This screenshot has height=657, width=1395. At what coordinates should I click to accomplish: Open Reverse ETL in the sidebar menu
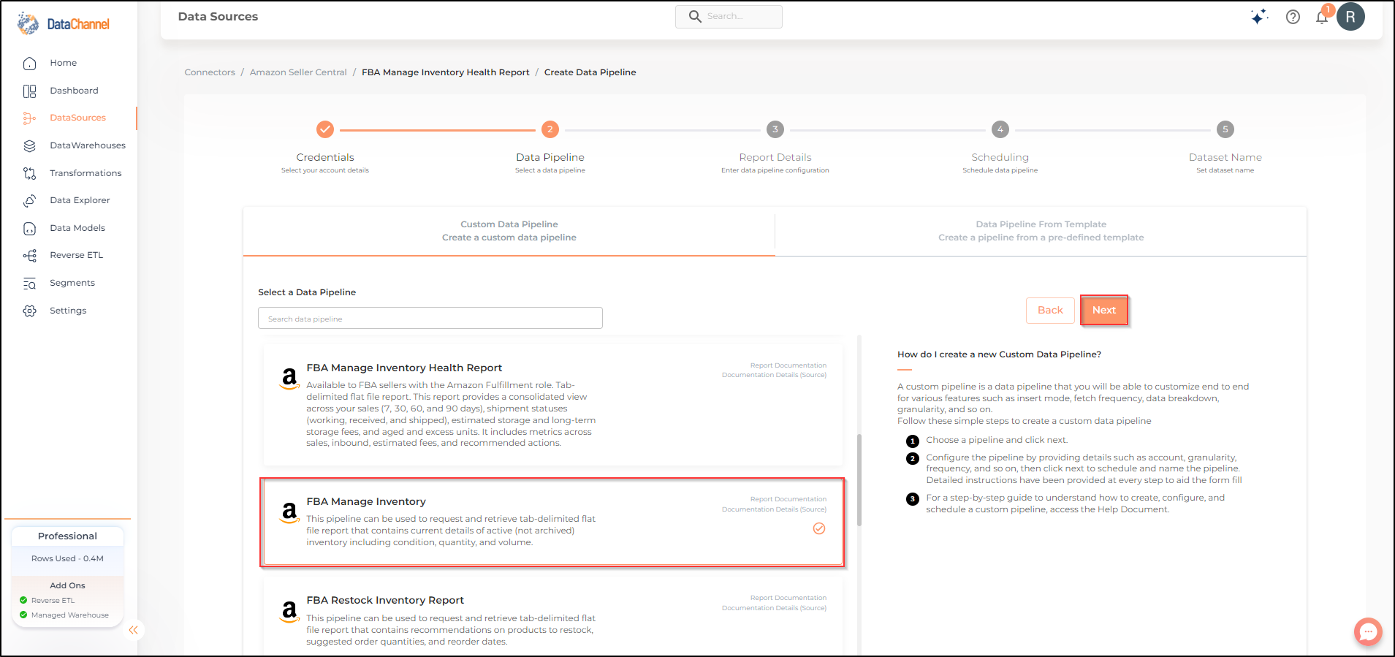pos(77,255)
